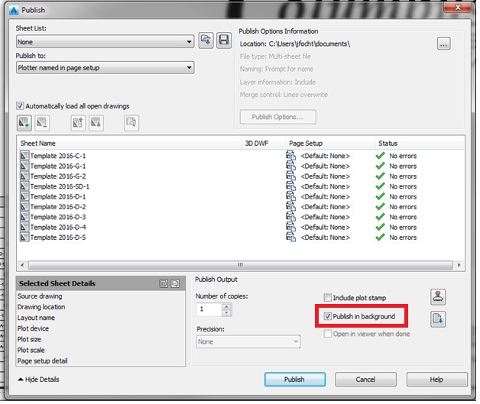This screenshot has width=480, height=404.
Task: Enable the Include plot stamp checkbox
Action: tap(328, 297)
